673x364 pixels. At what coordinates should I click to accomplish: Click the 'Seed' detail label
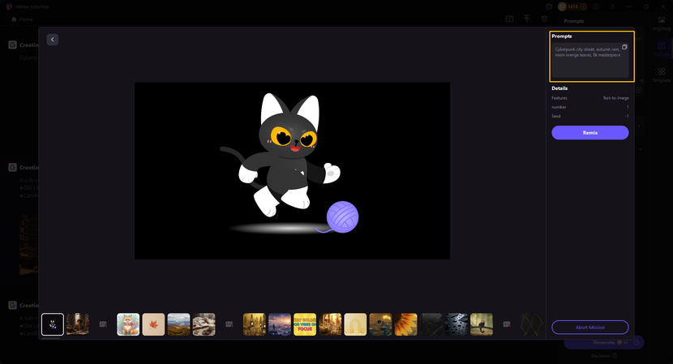point(555,116)
